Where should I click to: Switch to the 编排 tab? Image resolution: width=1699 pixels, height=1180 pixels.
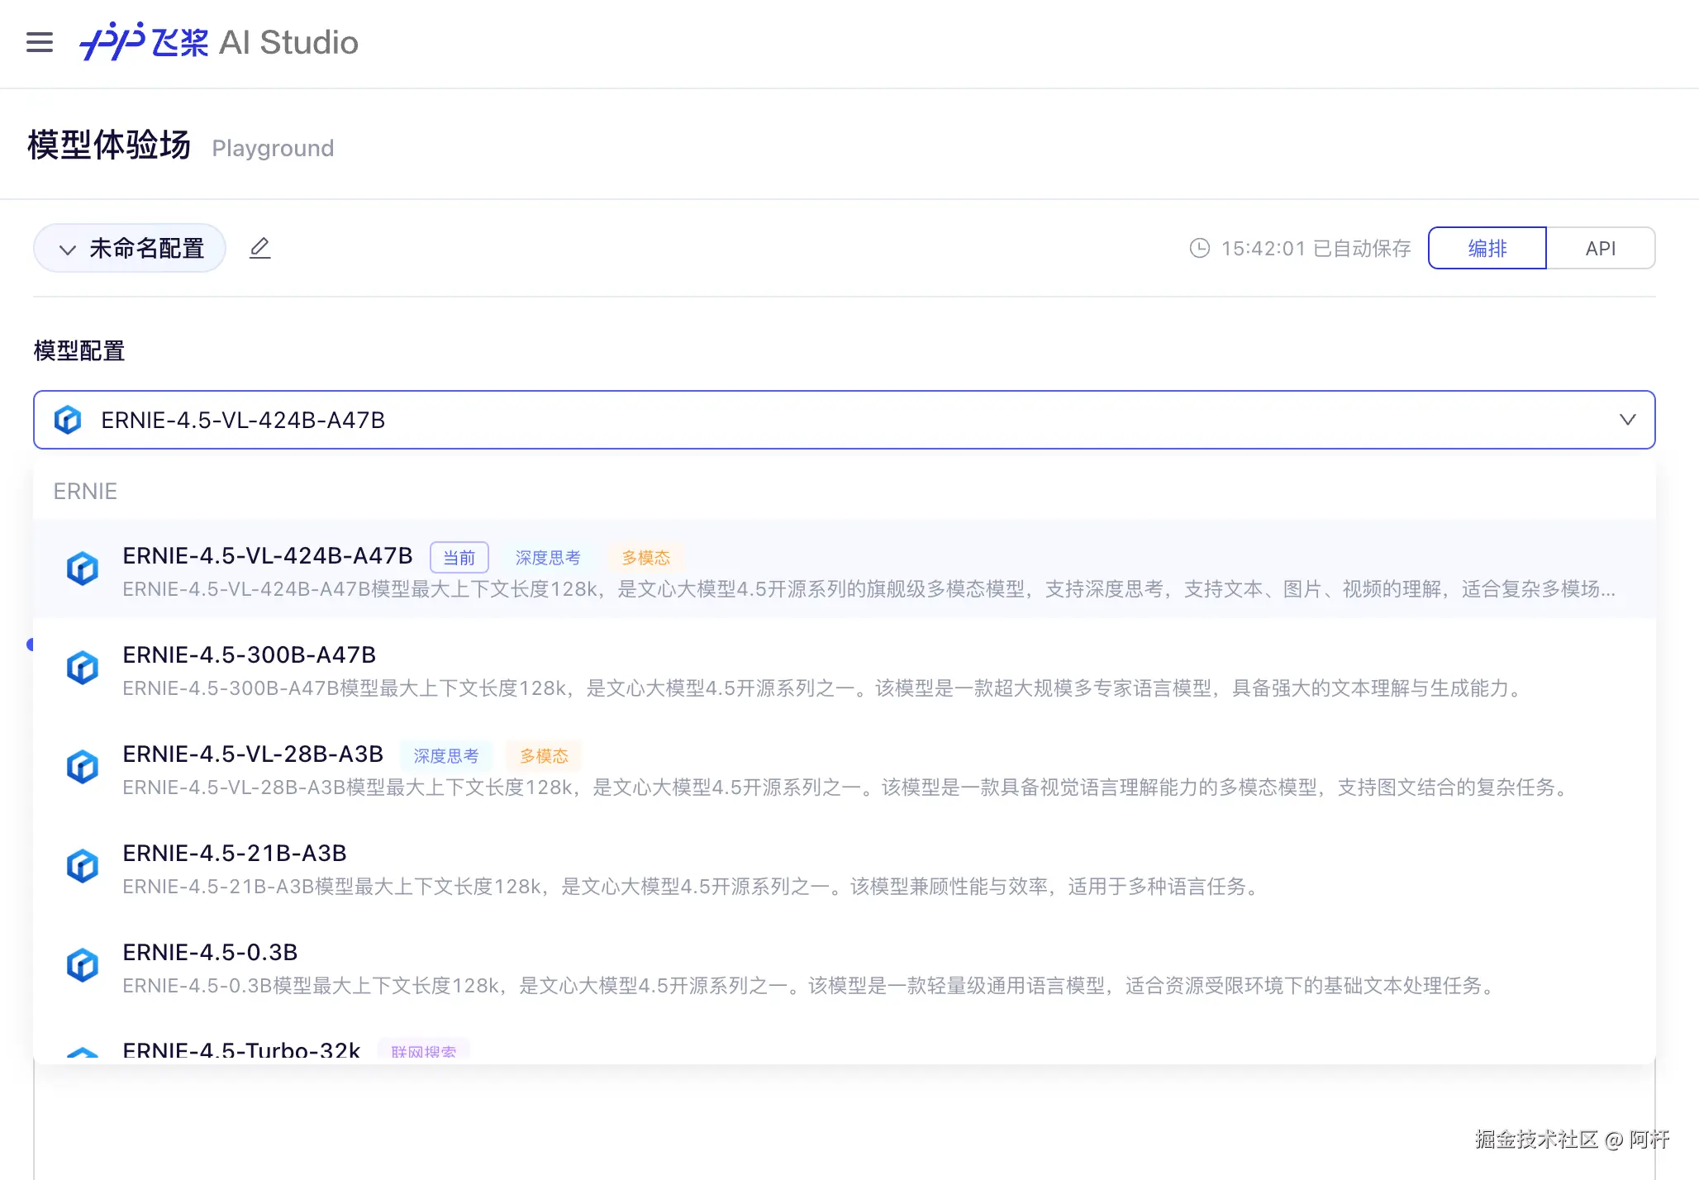1487,248
